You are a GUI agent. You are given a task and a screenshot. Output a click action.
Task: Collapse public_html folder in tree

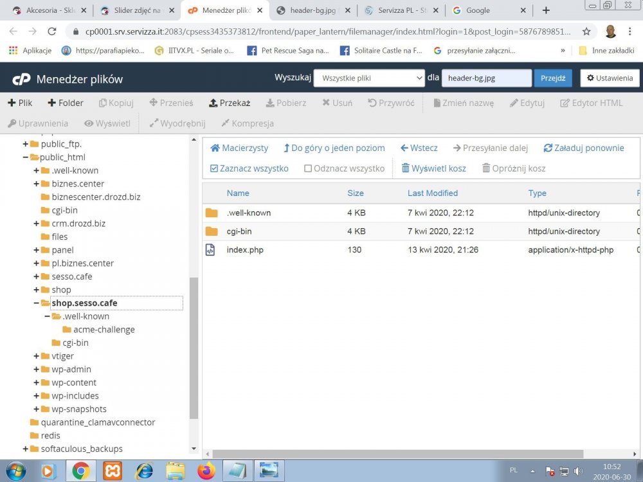[x=26, y=157]
